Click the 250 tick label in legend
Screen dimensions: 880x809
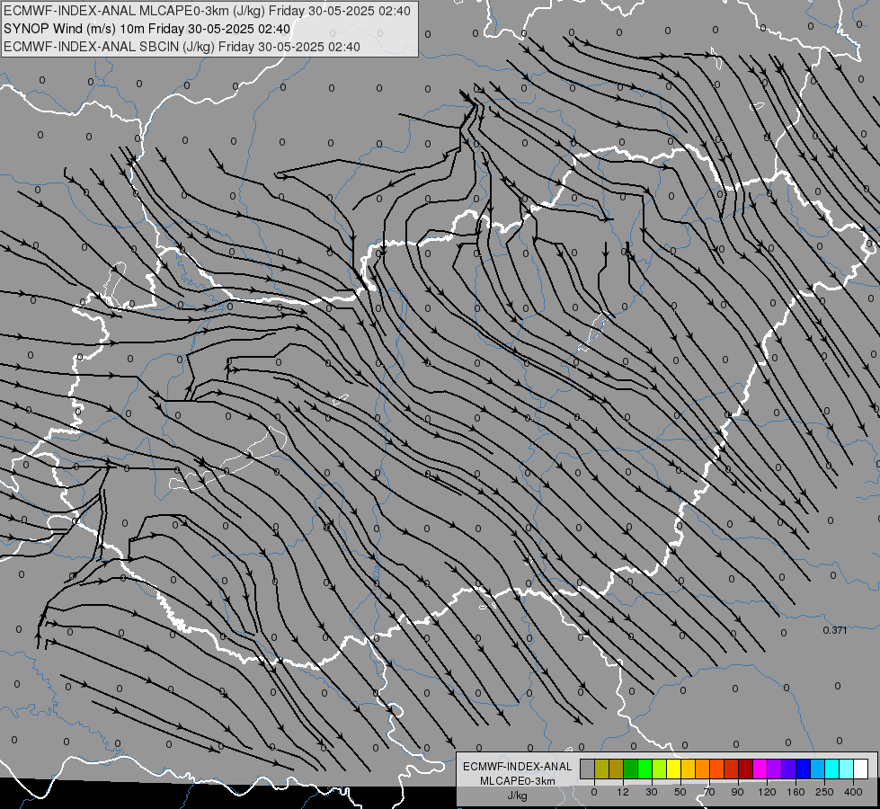(x=824, y=792)
